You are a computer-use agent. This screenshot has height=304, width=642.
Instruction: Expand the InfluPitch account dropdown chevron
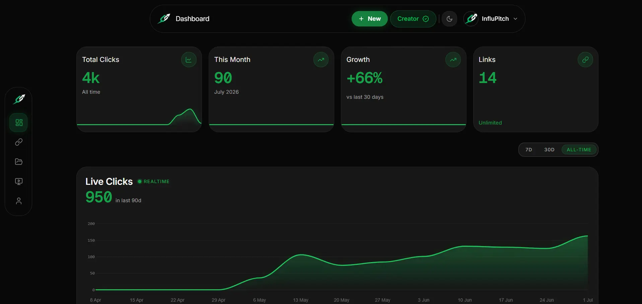515,19
